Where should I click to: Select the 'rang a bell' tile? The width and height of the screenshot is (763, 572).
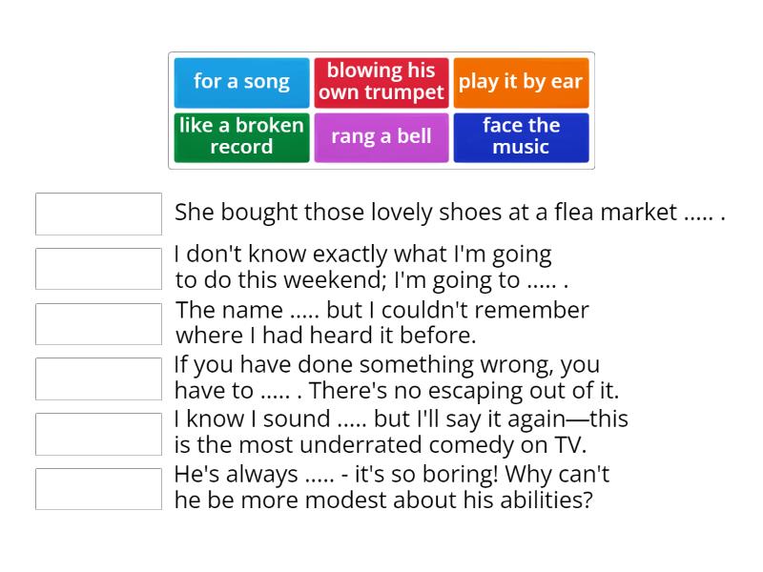[x=381, y=136]
